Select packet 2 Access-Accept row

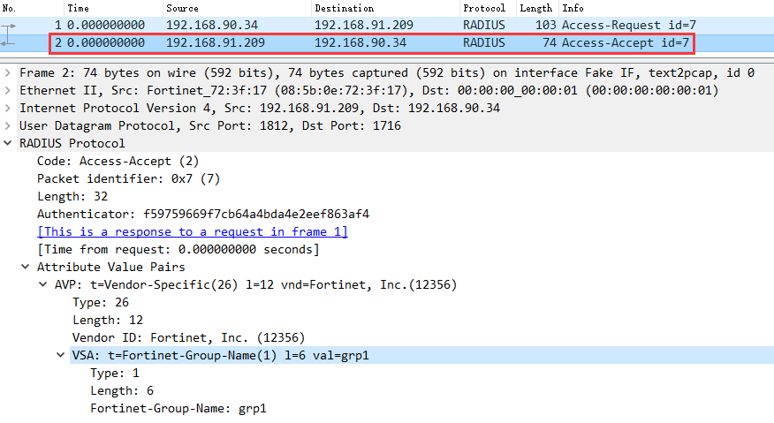click(353, 42)
